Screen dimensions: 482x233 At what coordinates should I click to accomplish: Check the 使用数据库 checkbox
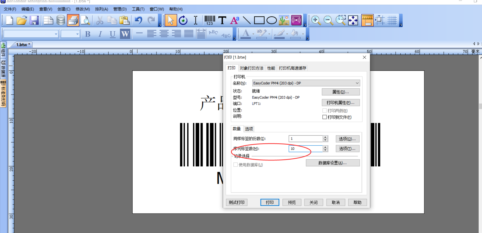(x=236, y=165)
